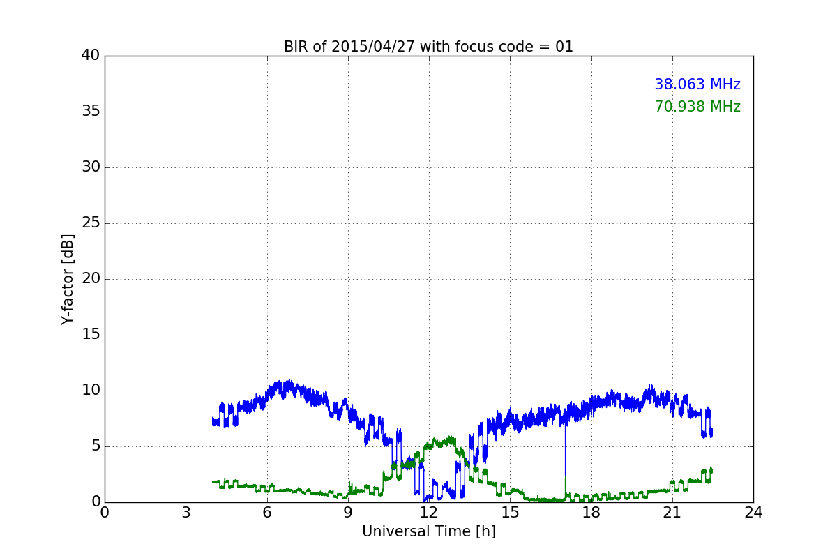The image size is (837, 558).
Task: Click the plot title mentioning focus code 01
Action: (x=428, y=47)
